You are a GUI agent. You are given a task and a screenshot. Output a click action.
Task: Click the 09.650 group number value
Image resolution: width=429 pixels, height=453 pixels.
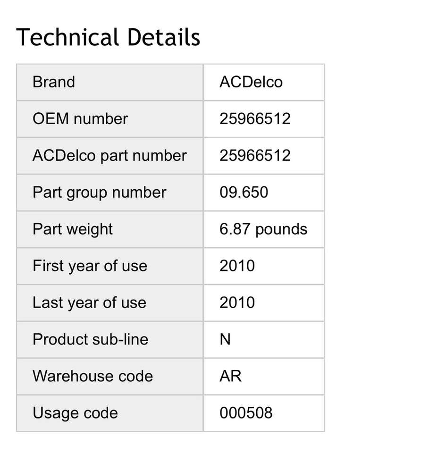click(x=244, y=193)
